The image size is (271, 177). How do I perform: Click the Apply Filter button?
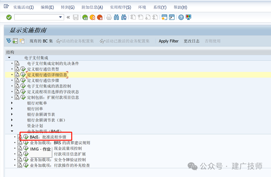pos(169,41)
